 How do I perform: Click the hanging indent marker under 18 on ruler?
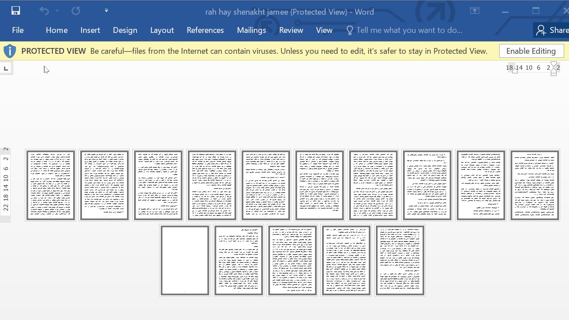pyautogui.click(x=515, y=71)
